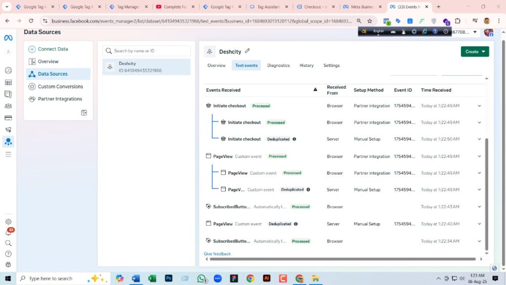Expand the SubscribedButto... row at 1:22:43 AM

click(479, 207)
